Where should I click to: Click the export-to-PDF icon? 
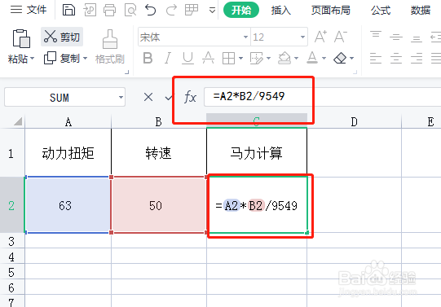pyautogui.click(x=90, y=10)
